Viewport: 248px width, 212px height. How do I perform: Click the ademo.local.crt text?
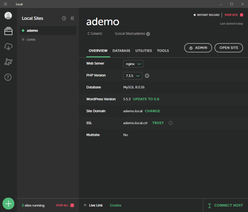tap(135, 123)
